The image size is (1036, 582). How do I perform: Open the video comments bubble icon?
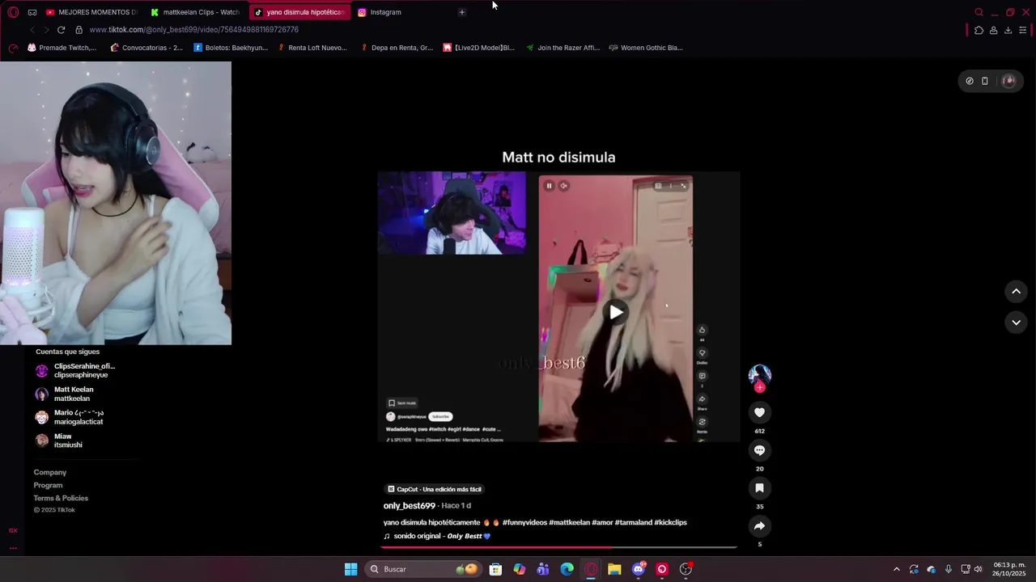point(759,450)
